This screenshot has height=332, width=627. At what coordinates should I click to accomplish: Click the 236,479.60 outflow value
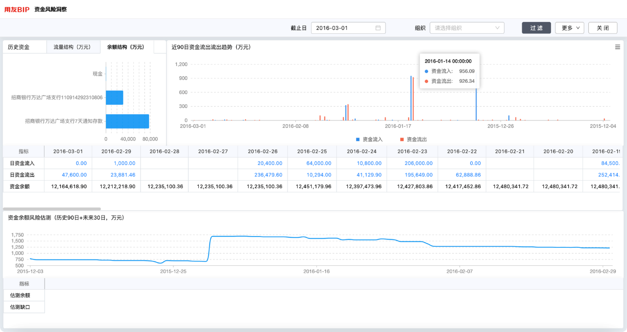(265, 175)
